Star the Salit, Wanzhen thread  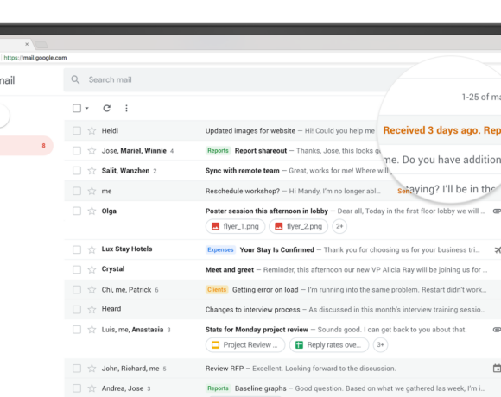click(x=92, y=171)
